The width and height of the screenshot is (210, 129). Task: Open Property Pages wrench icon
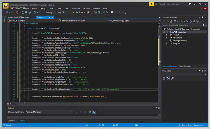point(172,78)
